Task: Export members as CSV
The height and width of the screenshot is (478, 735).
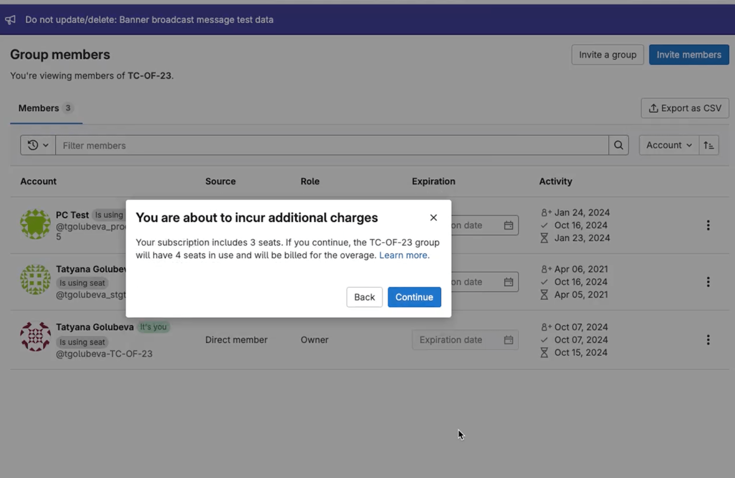Action: tap(685, 108)
